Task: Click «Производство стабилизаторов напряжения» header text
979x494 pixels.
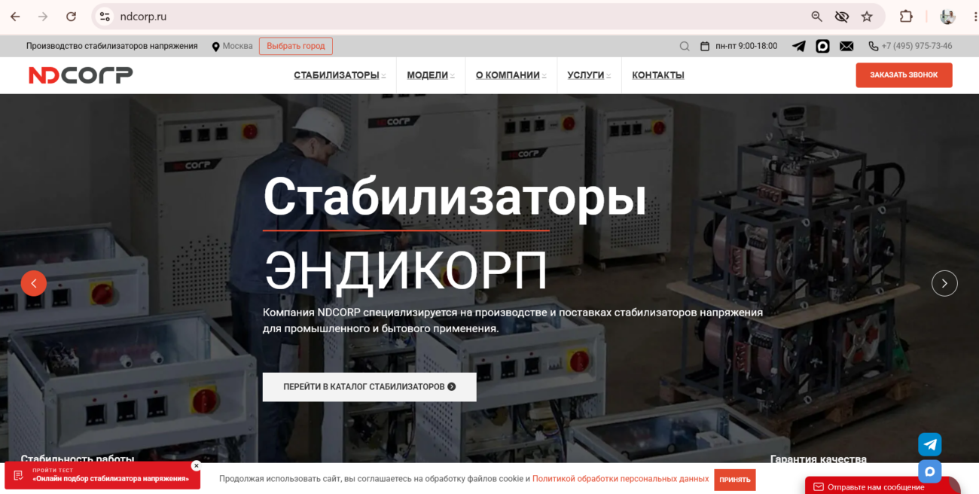Action: coord(112,46)
